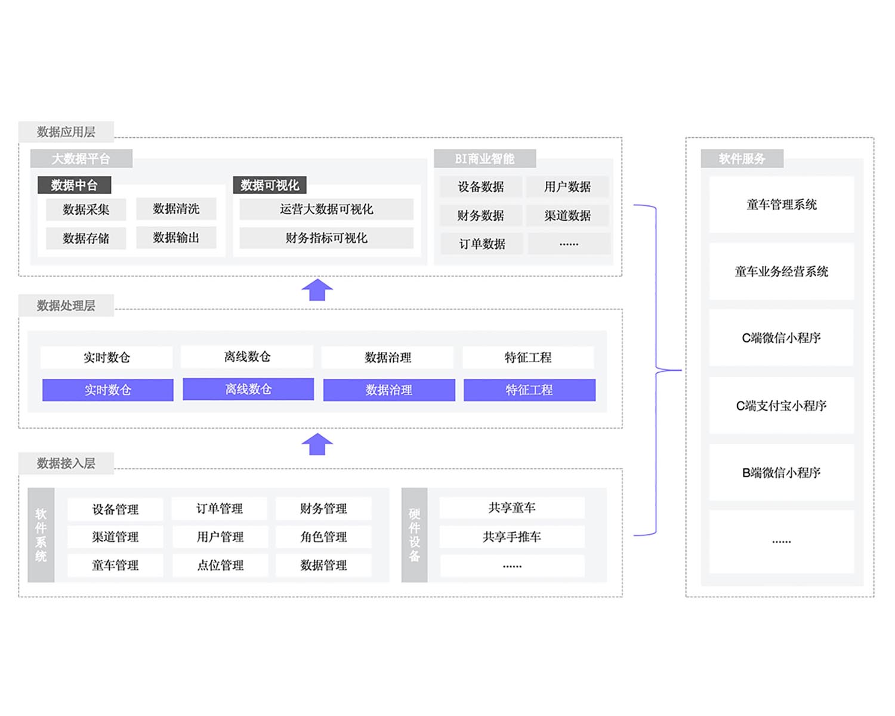This screenshot has width=895, height=716.
Task: Select the 数据管理 box
Action: pyautogui.click(x=323, y=565)
